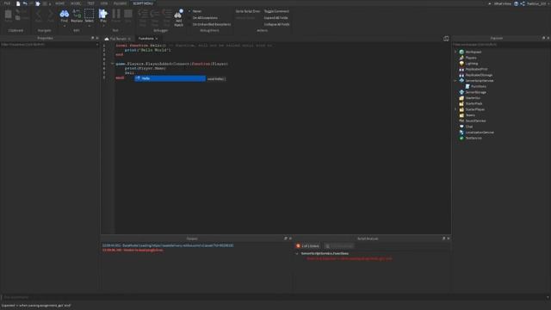Image resolution: width=551 pixels, height=310 pixels.
Task: Click the plugin puzzle icon in quick toolbar
Action: click(38, 3)
